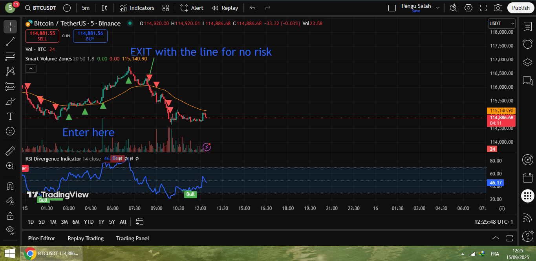This screenshot has width=536, height=261.
Task: Set the date range to 1Y
Action: (x=101, y=222)
